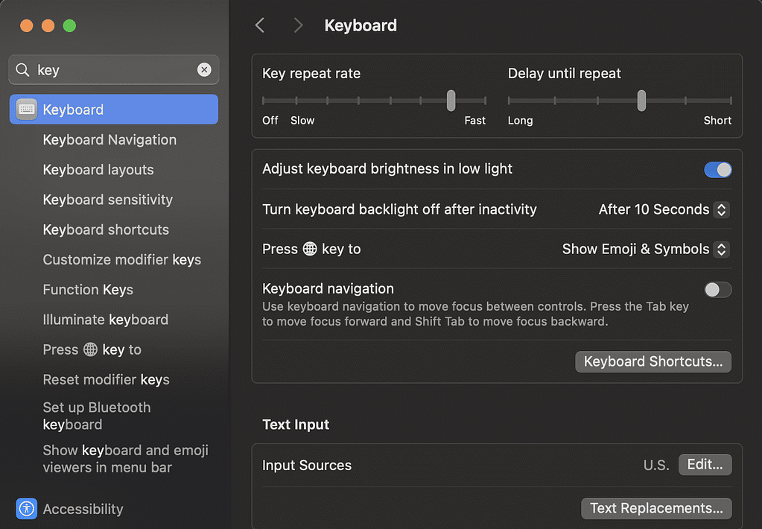
Task: Click the globe icon in Press key row
Action: pyautogui.click(x=310, y=249)
